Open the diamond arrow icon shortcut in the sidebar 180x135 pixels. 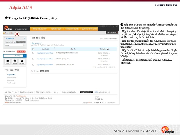tap(15, 61)
